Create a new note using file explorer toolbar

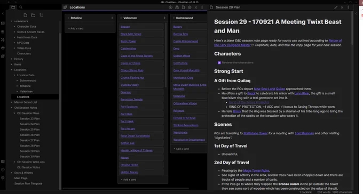point(26,15)
